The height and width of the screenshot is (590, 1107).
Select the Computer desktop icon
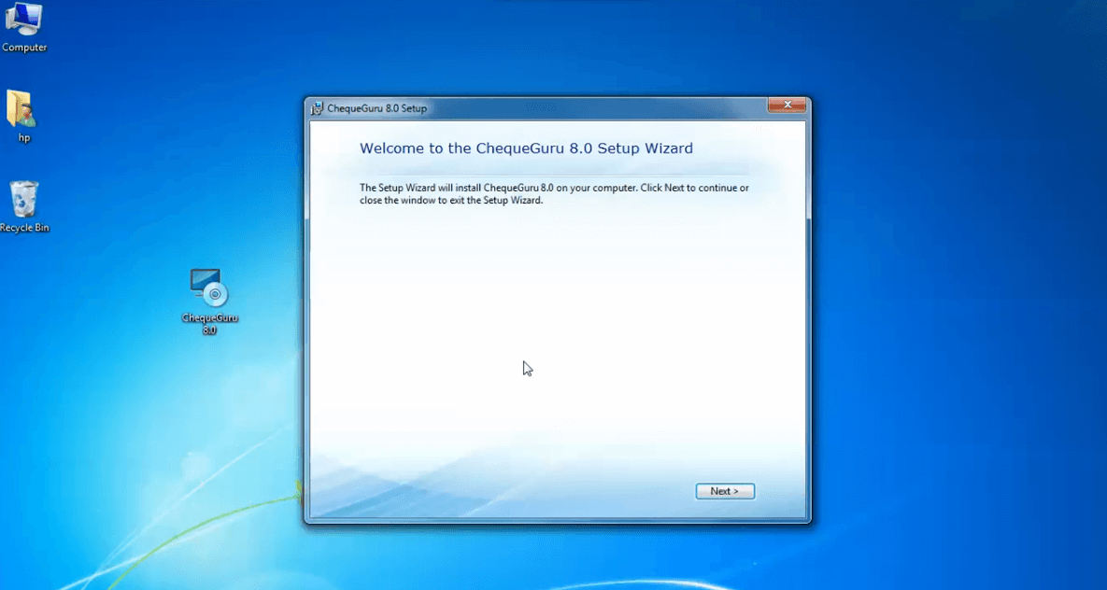pos(24,19)
